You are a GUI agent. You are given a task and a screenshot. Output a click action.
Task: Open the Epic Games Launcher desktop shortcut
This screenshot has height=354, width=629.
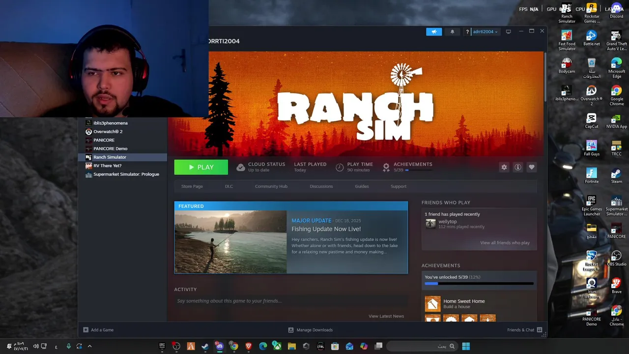(x=592, y=206)
